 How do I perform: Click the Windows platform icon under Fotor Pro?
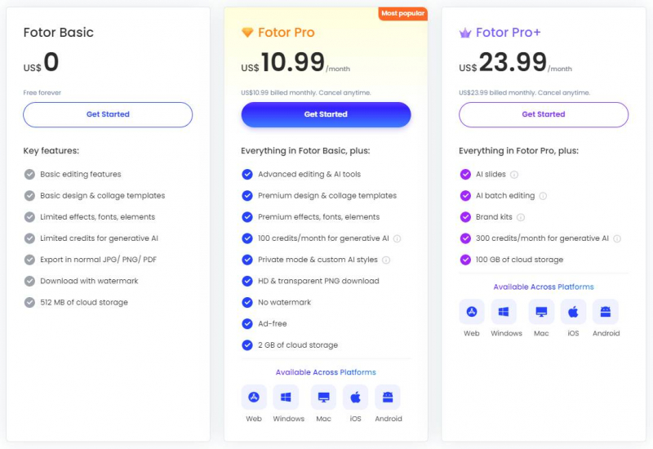[288, 398]
